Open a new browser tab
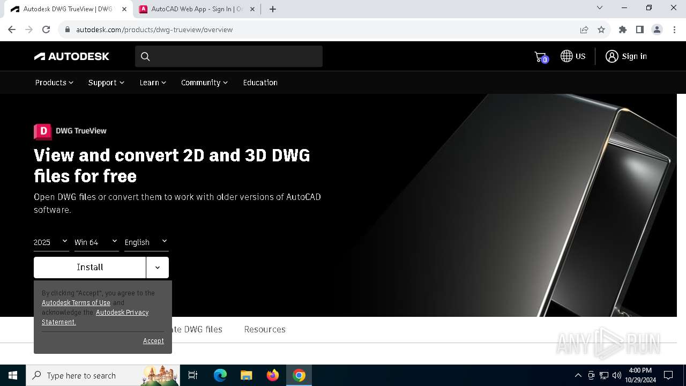 [x=273, y=9]
